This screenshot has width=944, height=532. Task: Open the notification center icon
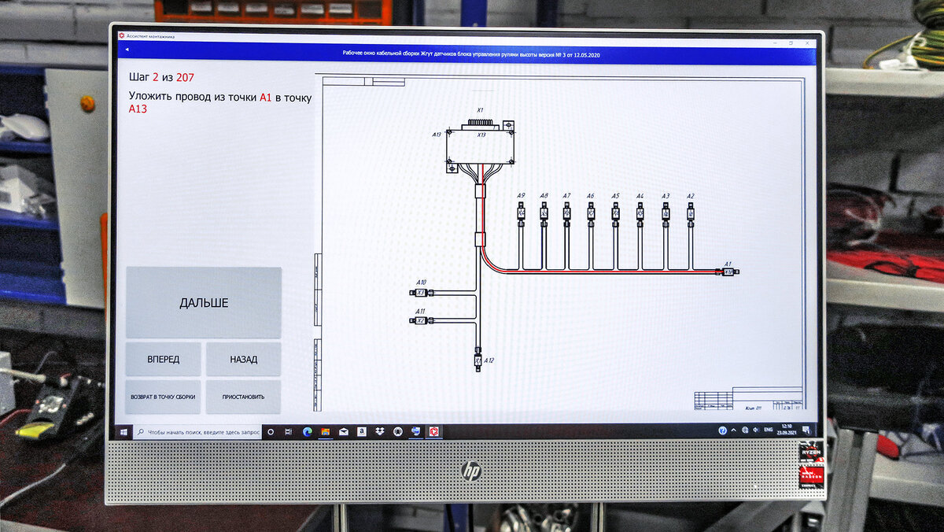pyautogui.click(x=806, y=430)
